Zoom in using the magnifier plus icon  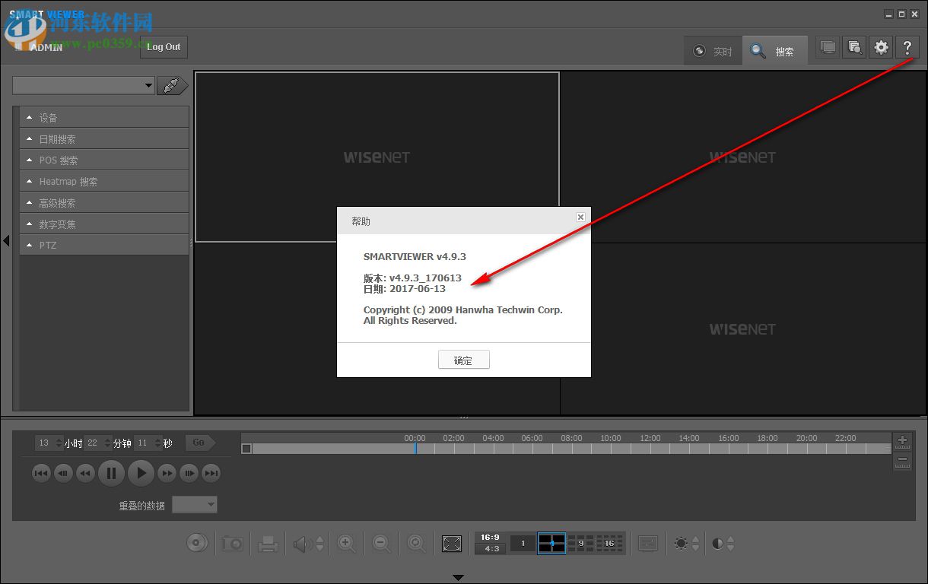(346, 543)
